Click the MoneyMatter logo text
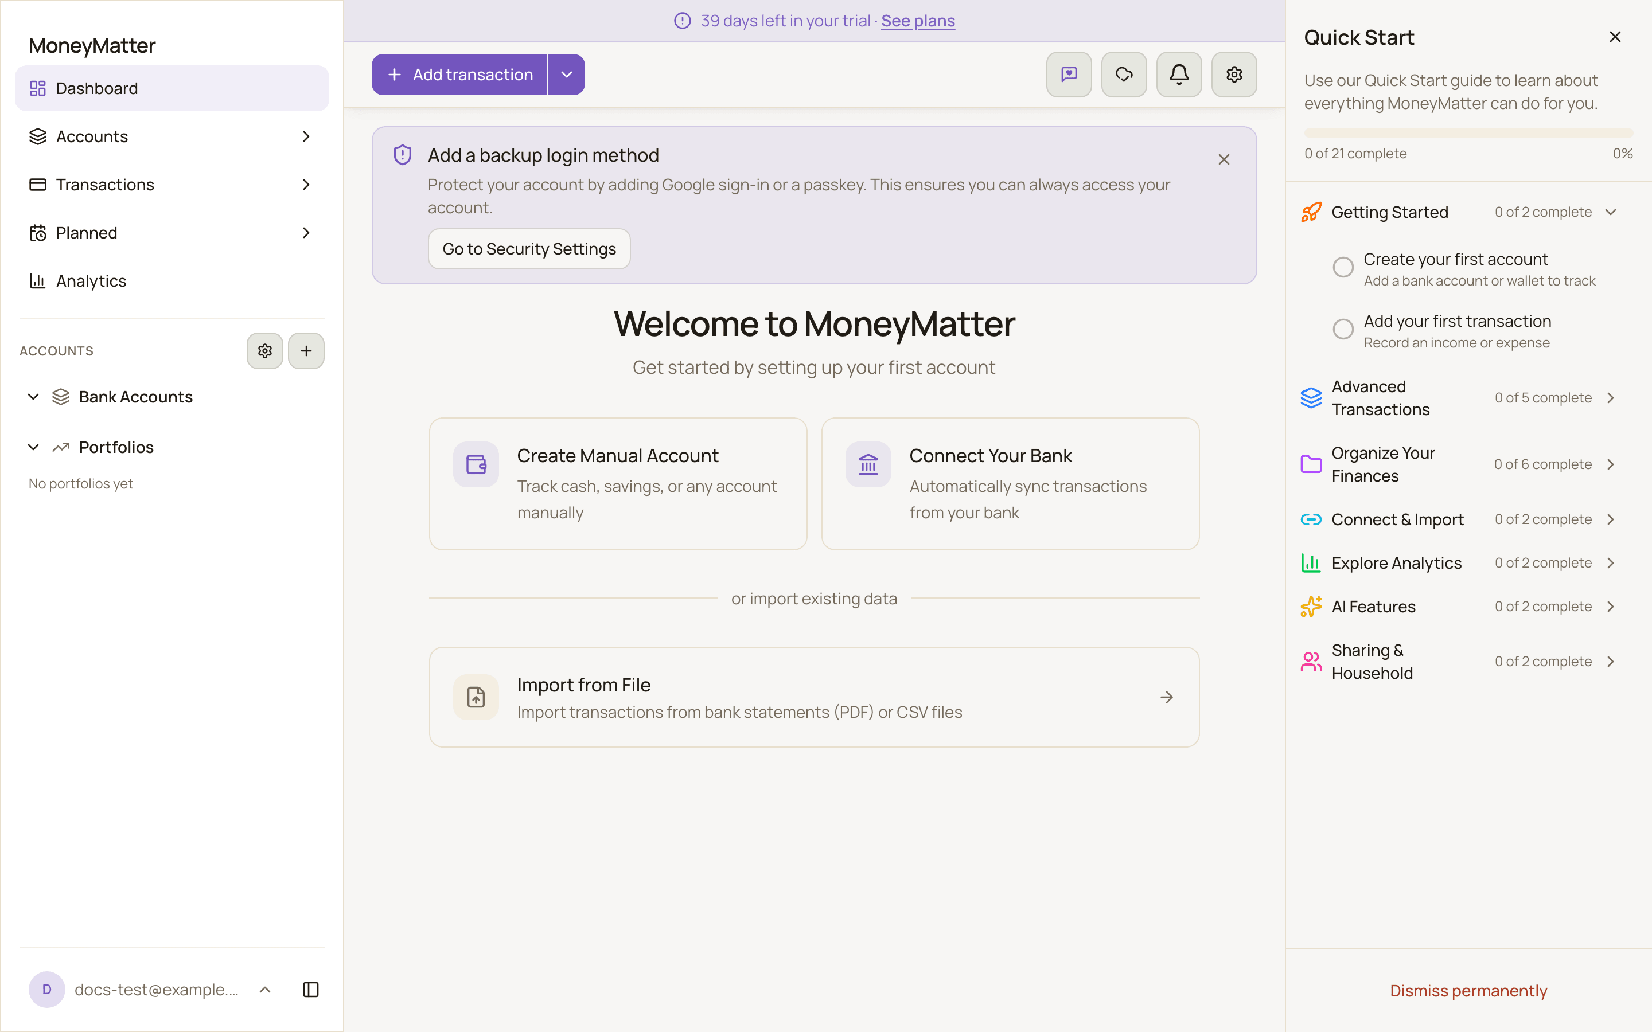 pyautogui.click(x=92, y=45)
